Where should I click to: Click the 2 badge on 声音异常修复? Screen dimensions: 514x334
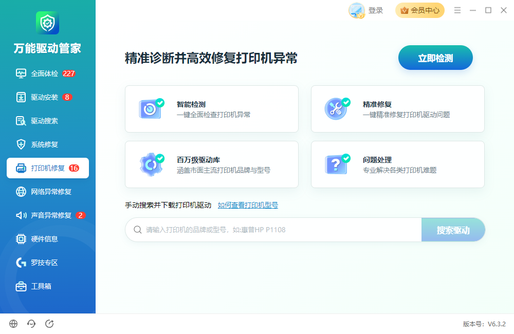[81, 215]
